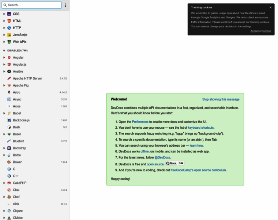
Task: Click the Bazel green heart icon
Action: [9, 134]
